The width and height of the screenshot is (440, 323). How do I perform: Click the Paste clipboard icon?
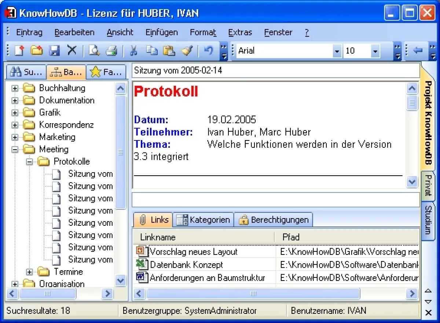coord(169,51)
